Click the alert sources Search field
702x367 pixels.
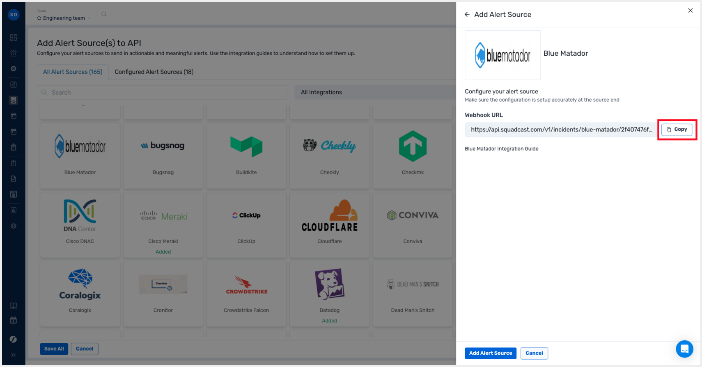coord(162,93)
